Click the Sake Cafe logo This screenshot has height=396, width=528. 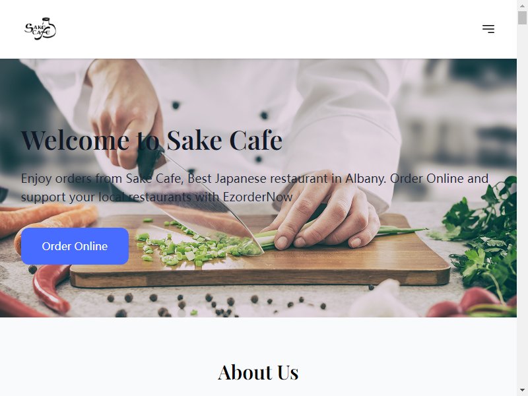click(x=40, y=29)
